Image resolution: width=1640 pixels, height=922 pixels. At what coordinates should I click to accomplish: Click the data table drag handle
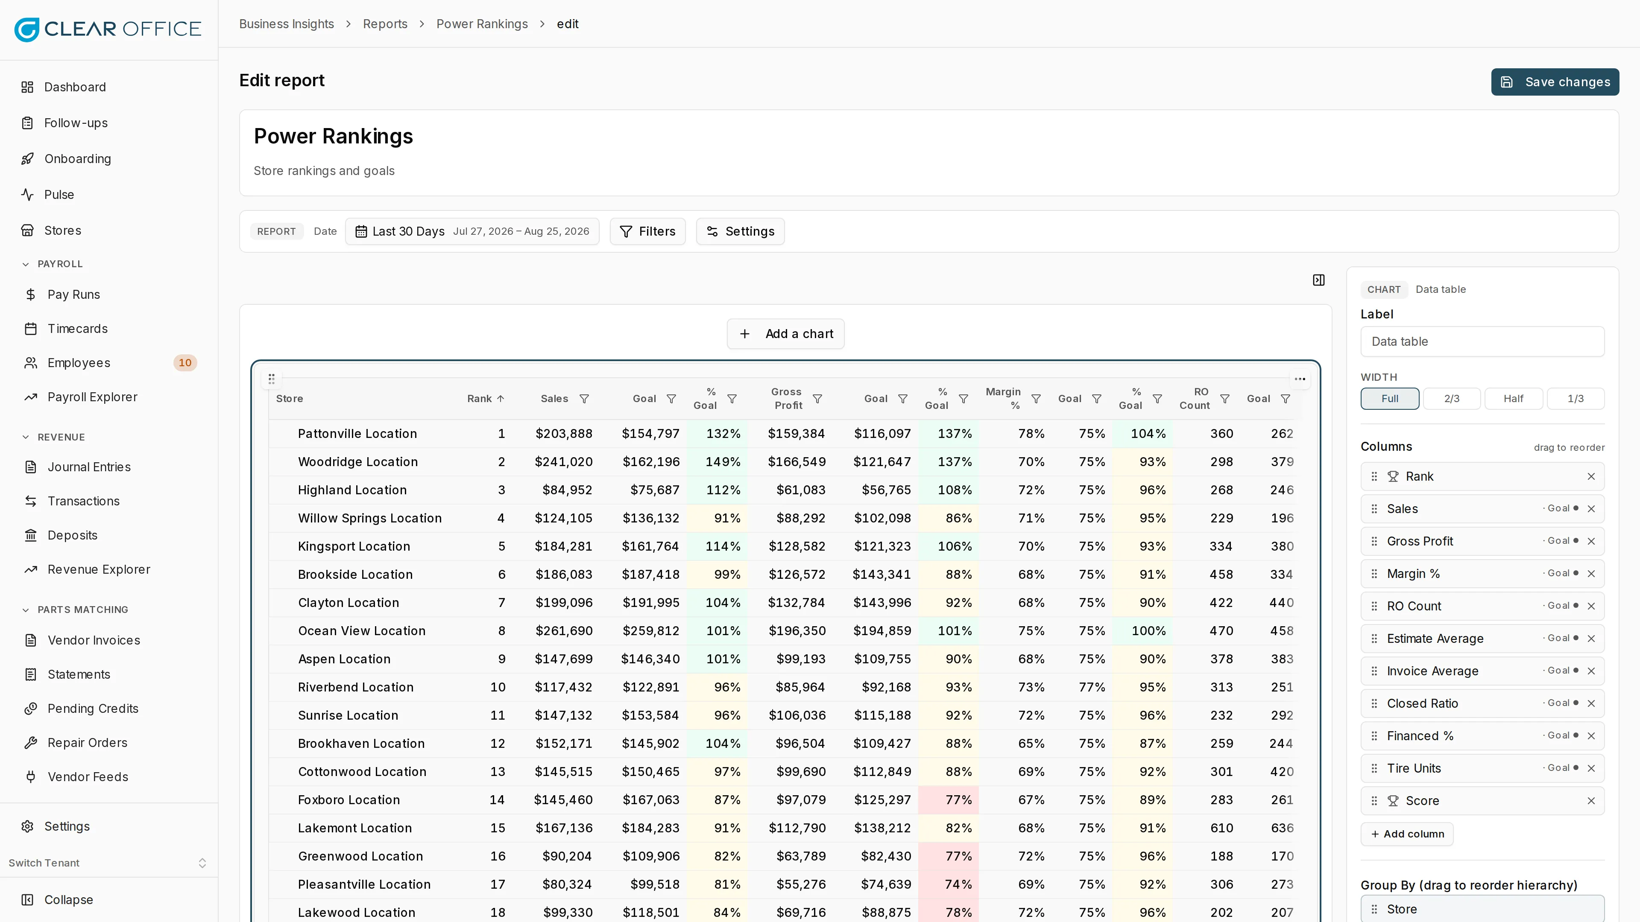[271, 379]
